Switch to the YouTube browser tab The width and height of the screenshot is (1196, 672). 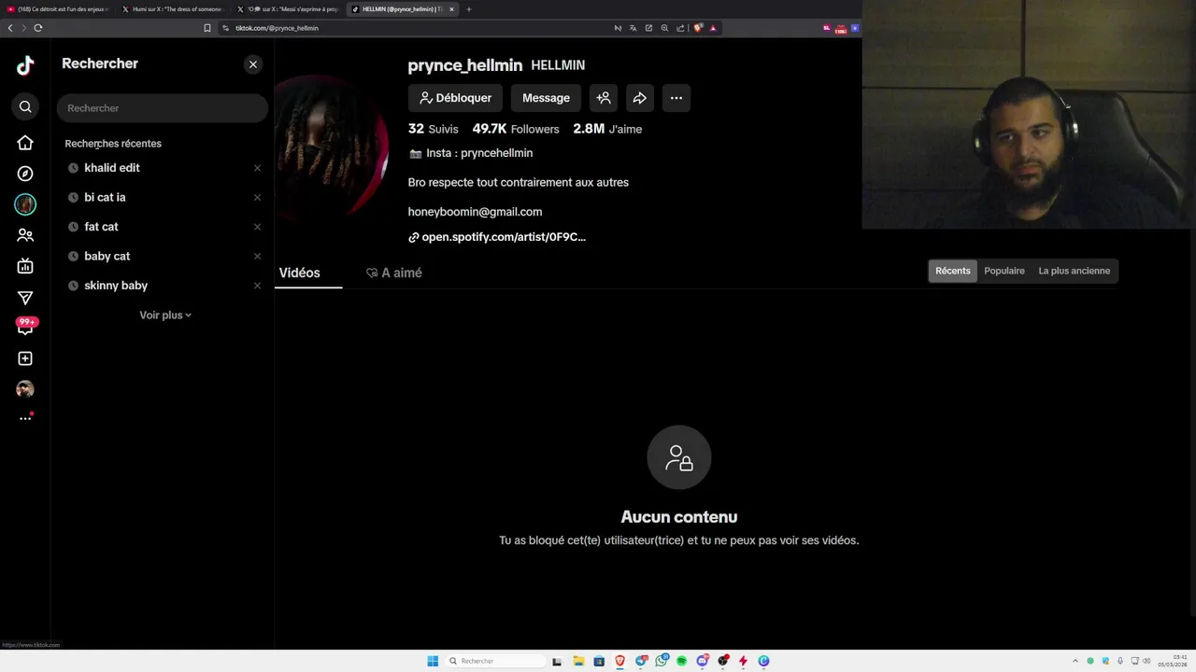[x=59, y=9]
